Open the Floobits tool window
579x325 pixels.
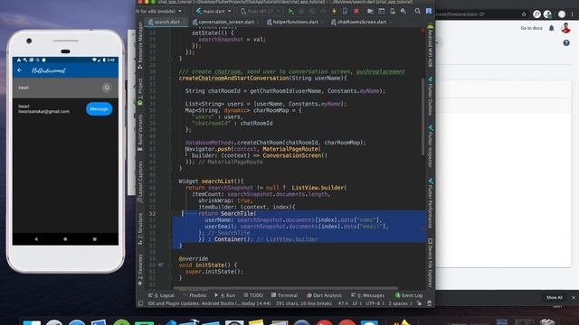(x=195, y=295)
